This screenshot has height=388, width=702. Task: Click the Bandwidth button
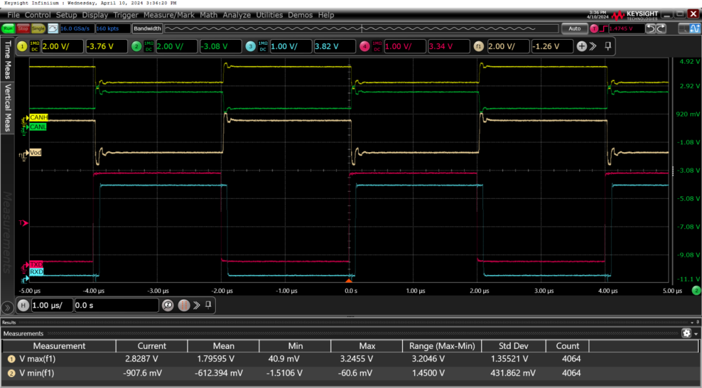click(x=147, y=29)
